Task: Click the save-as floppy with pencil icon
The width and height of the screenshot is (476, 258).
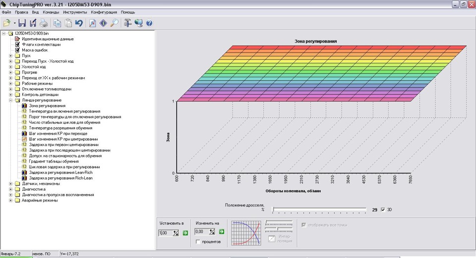Action: (x=33, y=23)
